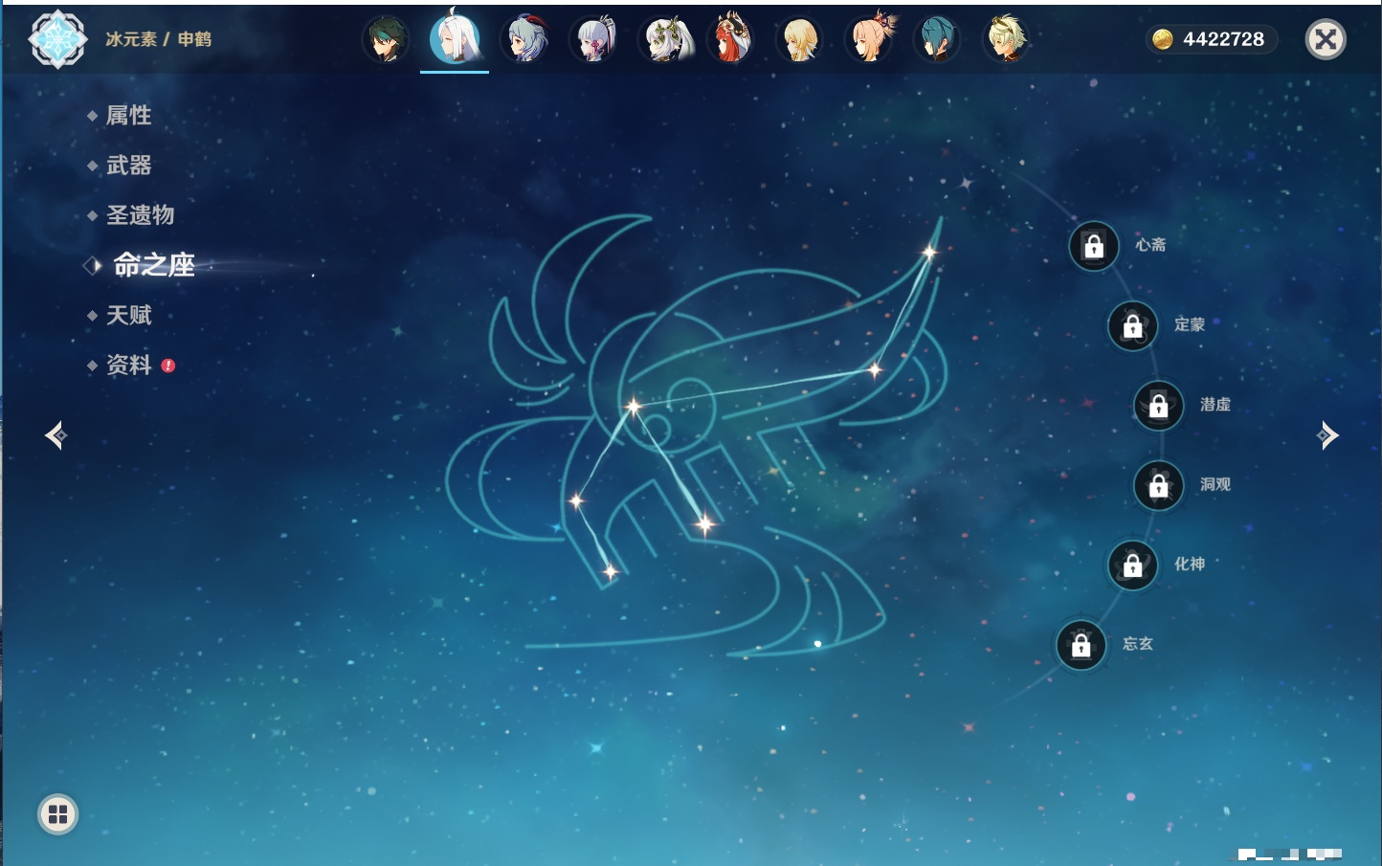Open the grid menu button at bottom-left
The image size is (1382, 866).
coord(57,814)
